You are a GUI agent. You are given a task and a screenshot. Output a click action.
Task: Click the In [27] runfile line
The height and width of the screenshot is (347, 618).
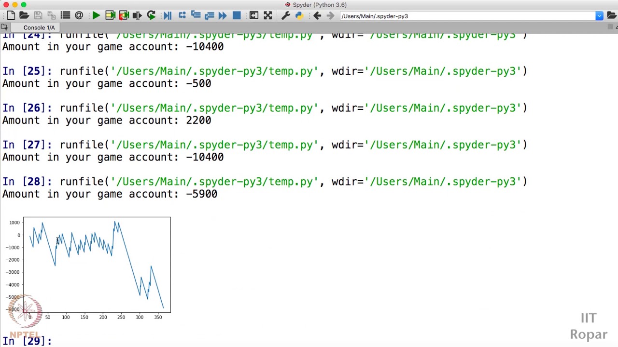265,145
